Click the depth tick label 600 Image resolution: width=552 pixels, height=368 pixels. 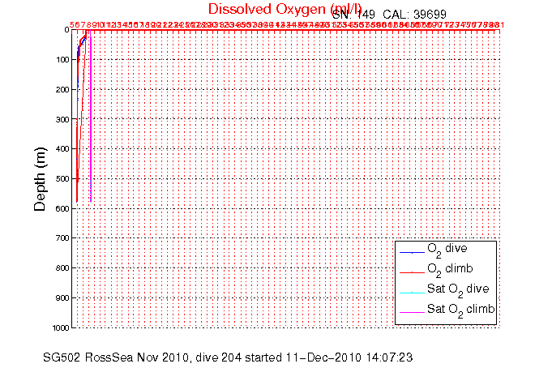point(62,208)
